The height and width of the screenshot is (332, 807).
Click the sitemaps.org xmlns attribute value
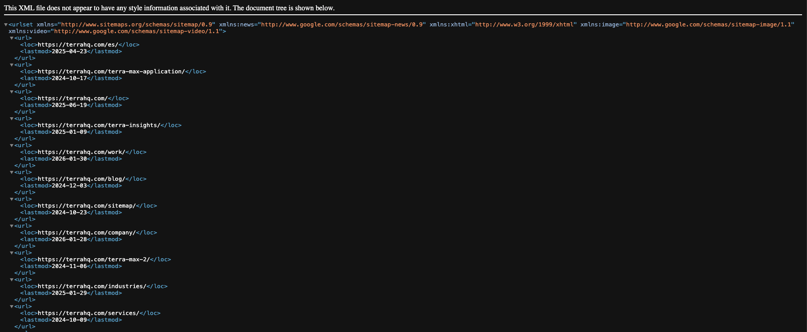(x=137, y=25)
